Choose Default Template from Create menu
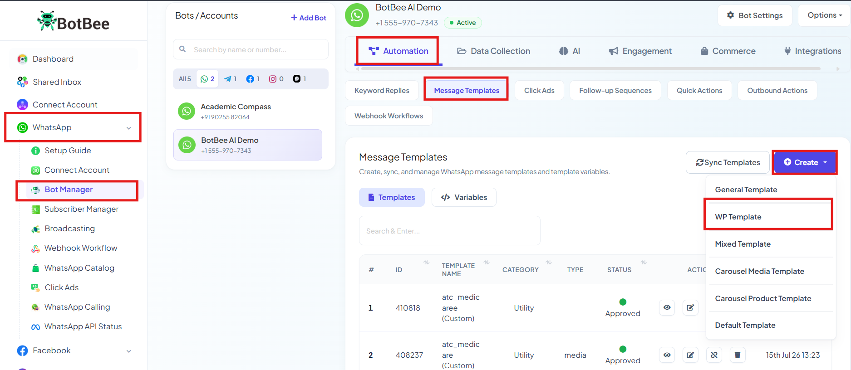 pos(771,325)
